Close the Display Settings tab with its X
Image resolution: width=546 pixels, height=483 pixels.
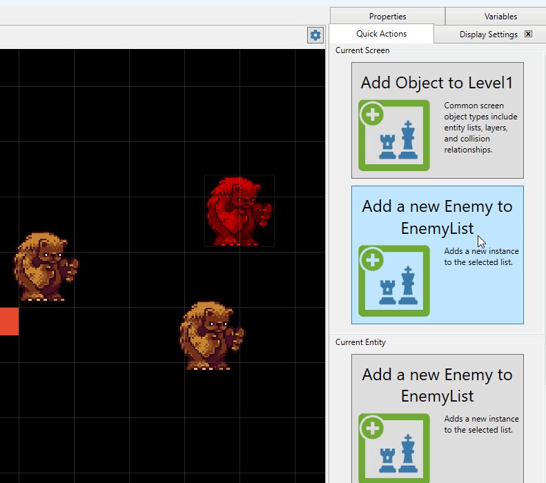[x=528, y=34]
